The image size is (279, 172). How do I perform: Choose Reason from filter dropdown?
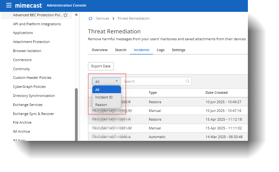101,105
